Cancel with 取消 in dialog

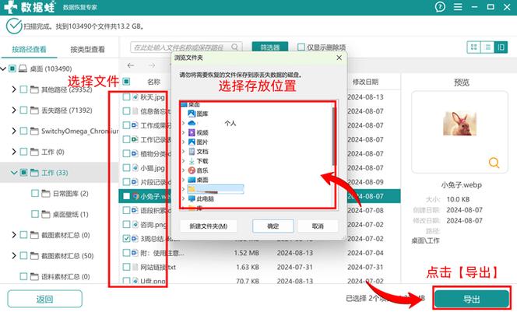pyautogui.click(x=318, y=226)
